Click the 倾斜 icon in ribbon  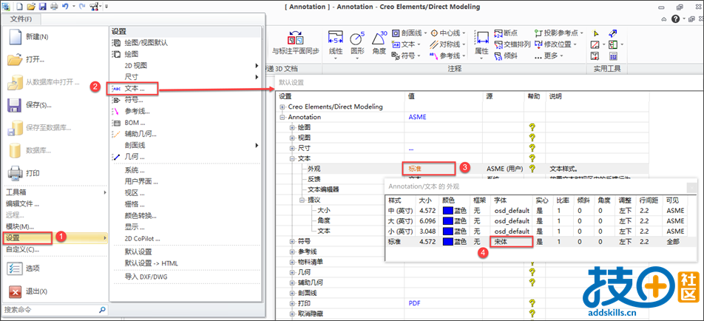(x=498, y=55)
